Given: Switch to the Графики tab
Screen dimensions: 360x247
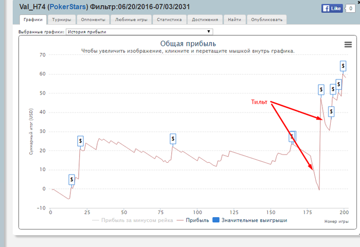Looking at the screenshot, I should tap(33, 20).
